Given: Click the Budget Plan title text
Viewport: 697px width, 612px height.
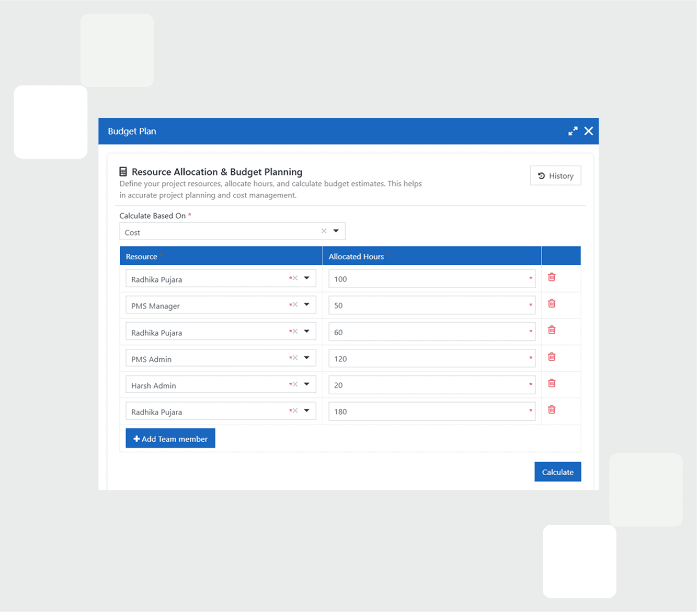Looking at the screenshot, I should coord(132,132).
